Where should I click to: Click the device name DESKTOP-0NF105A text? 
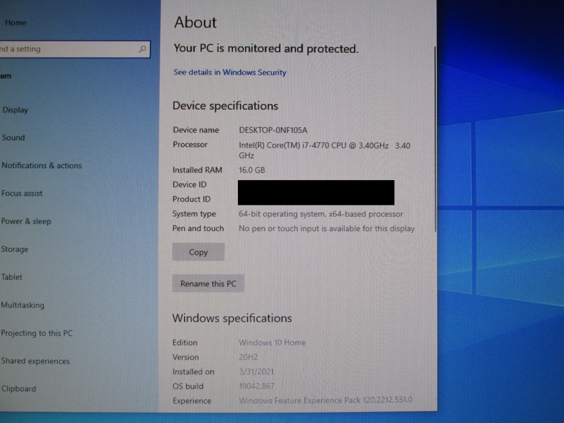click(273, 130)
